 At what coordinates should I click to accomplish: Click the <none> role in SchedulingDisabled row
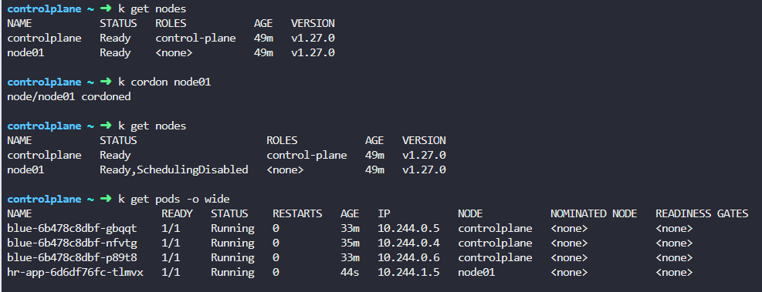pos(285,169)
